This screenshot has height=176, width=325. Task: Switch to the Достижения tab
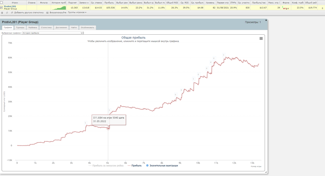tap(61, 27)
